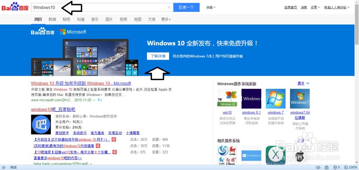Switch to the 视频 tab
The width and height of the screenshot is (359, 170).
tap(123, 19)
